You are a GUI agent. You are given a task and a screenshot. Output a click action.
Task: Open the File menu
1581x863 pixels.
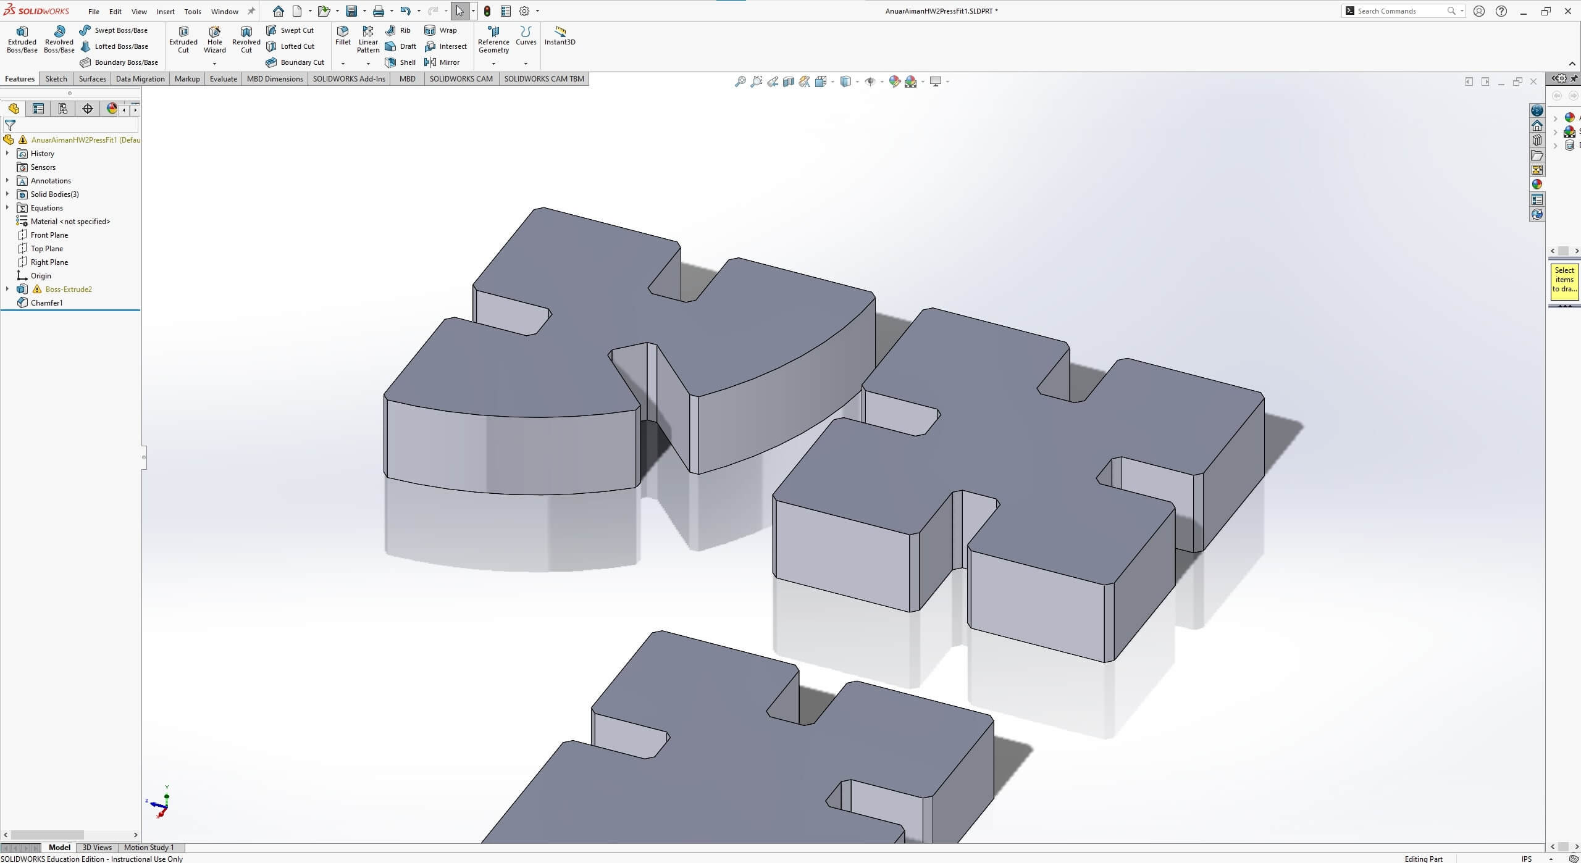(93, 11)
